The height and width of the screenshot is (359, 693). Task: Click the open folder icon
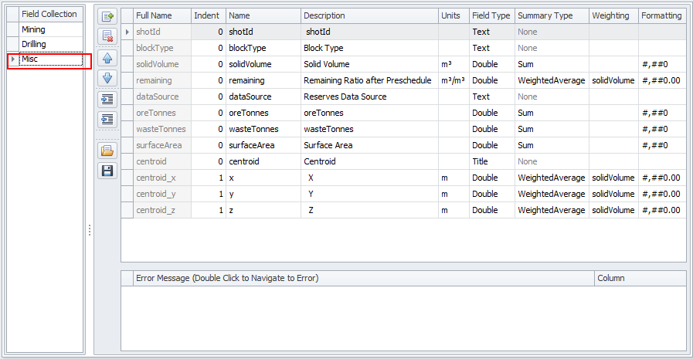(107, 151)
